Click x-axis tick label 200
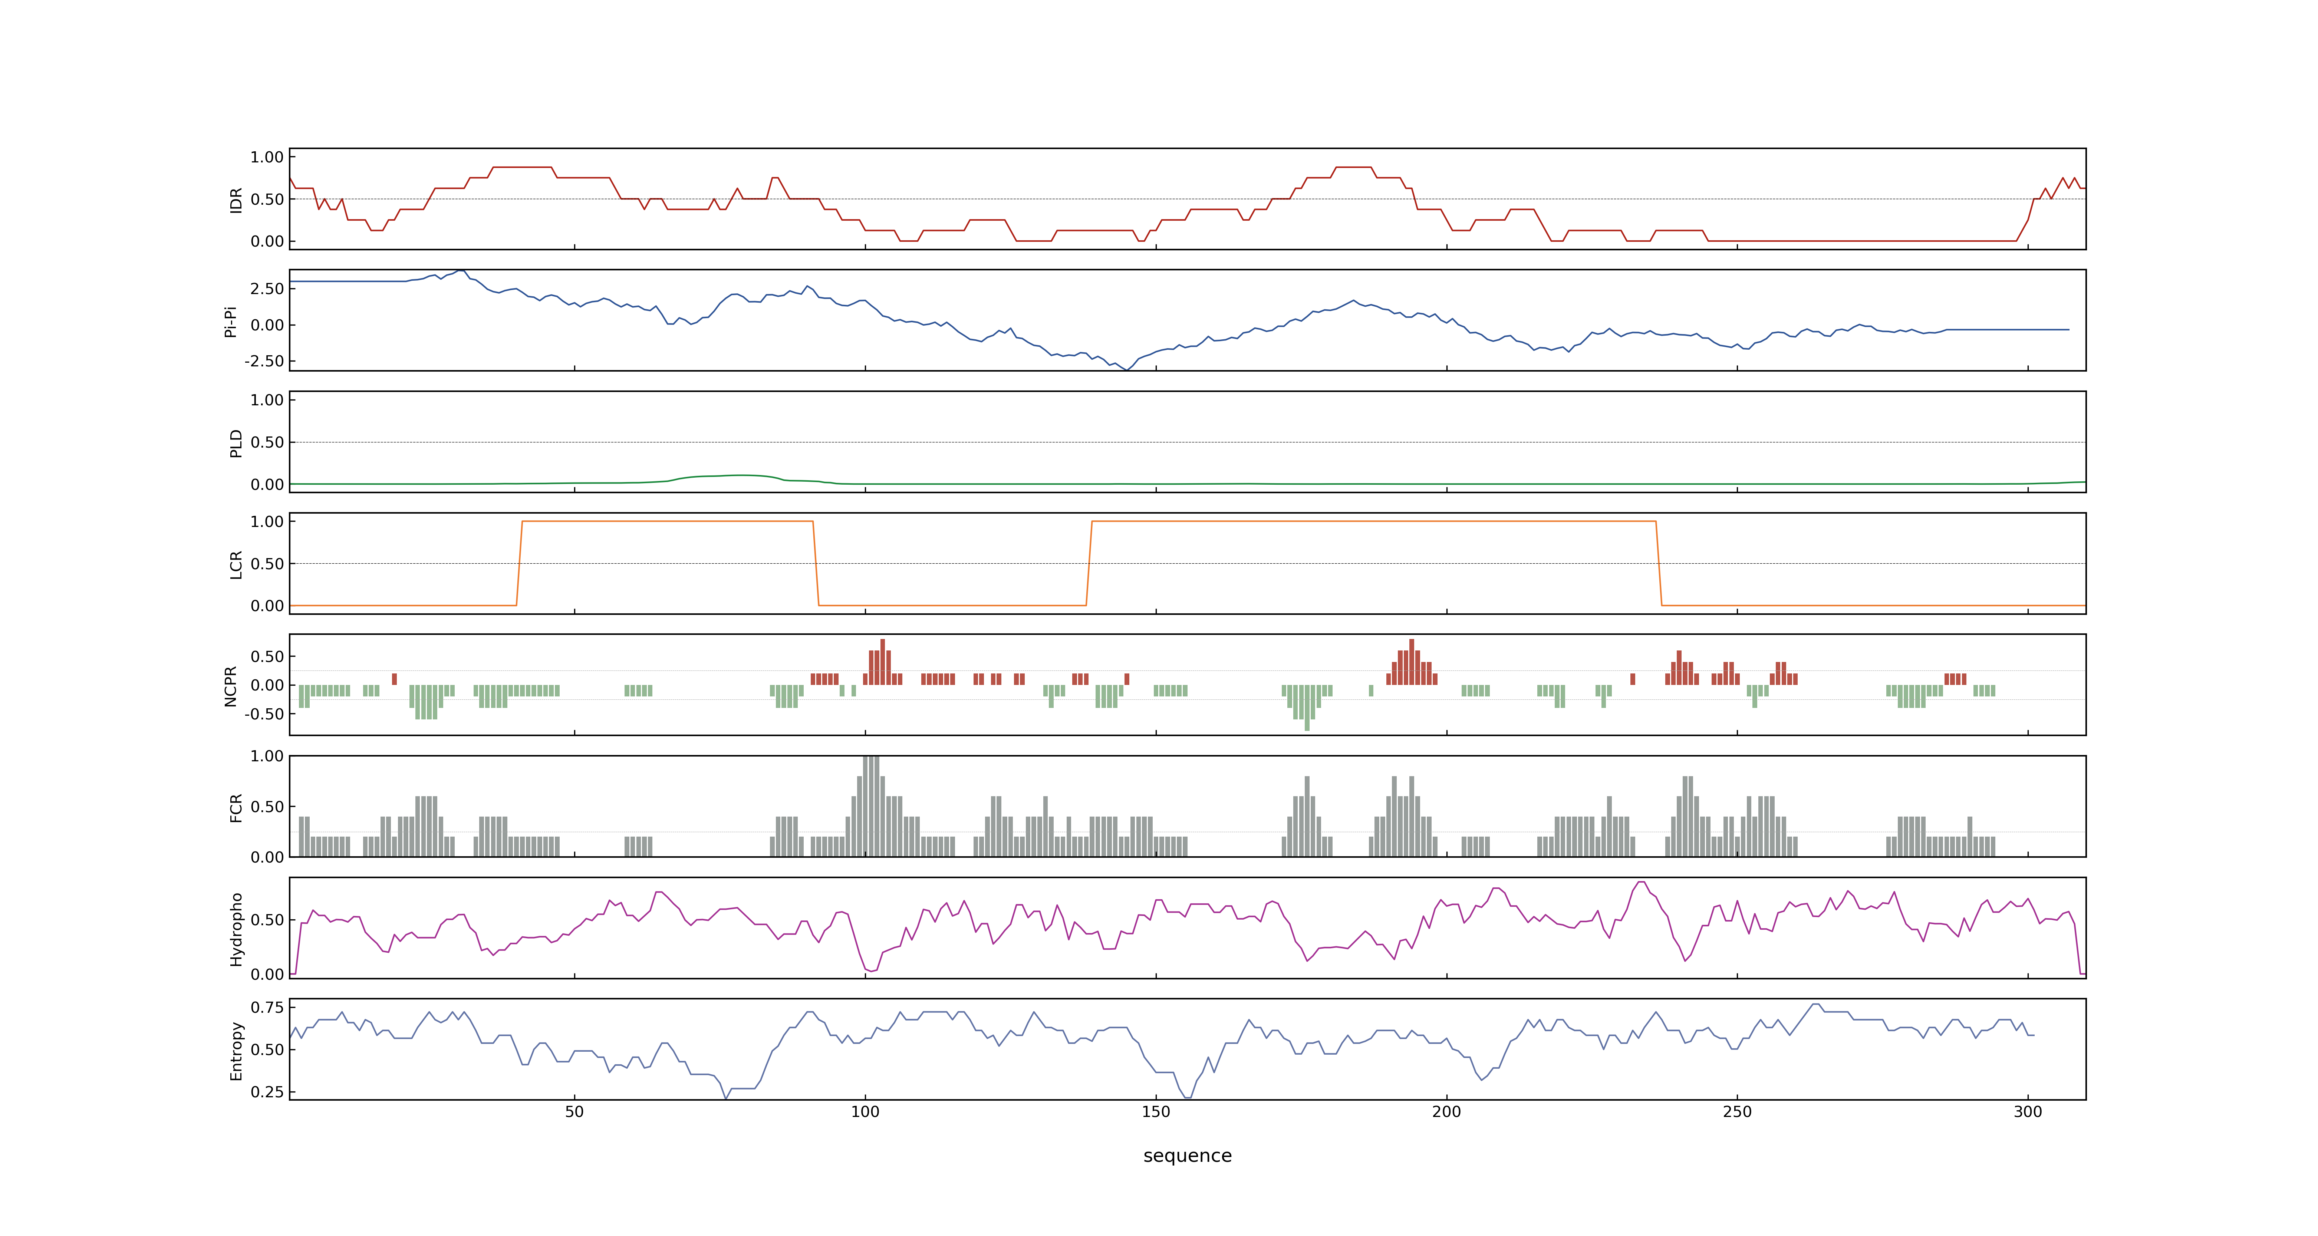Screen dimensions: 2318x1236 click(x=1446, y=1112)
